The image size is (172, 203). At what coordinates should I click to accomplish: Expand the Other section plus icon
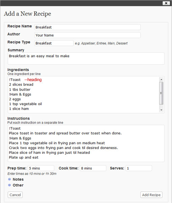click(9, 185)
